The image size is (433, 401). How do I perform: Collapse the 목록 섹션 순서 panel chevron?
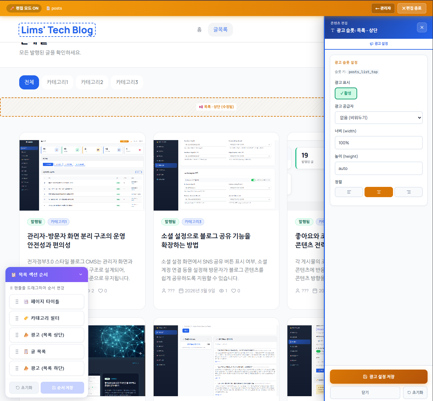coord(81,274)
